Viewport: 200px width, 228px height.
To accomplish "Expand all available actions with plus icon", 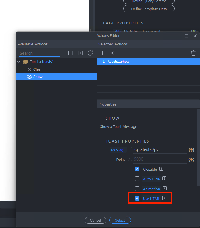I will pyautogui.click(x=80, y=53).
